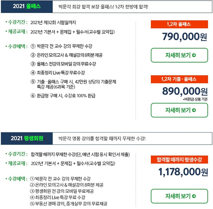Image resolution: width=213 pixels, height=209 pixels.
Task: Select the 합격할 때까지 평생수강 red label
Action: point(179,160)
